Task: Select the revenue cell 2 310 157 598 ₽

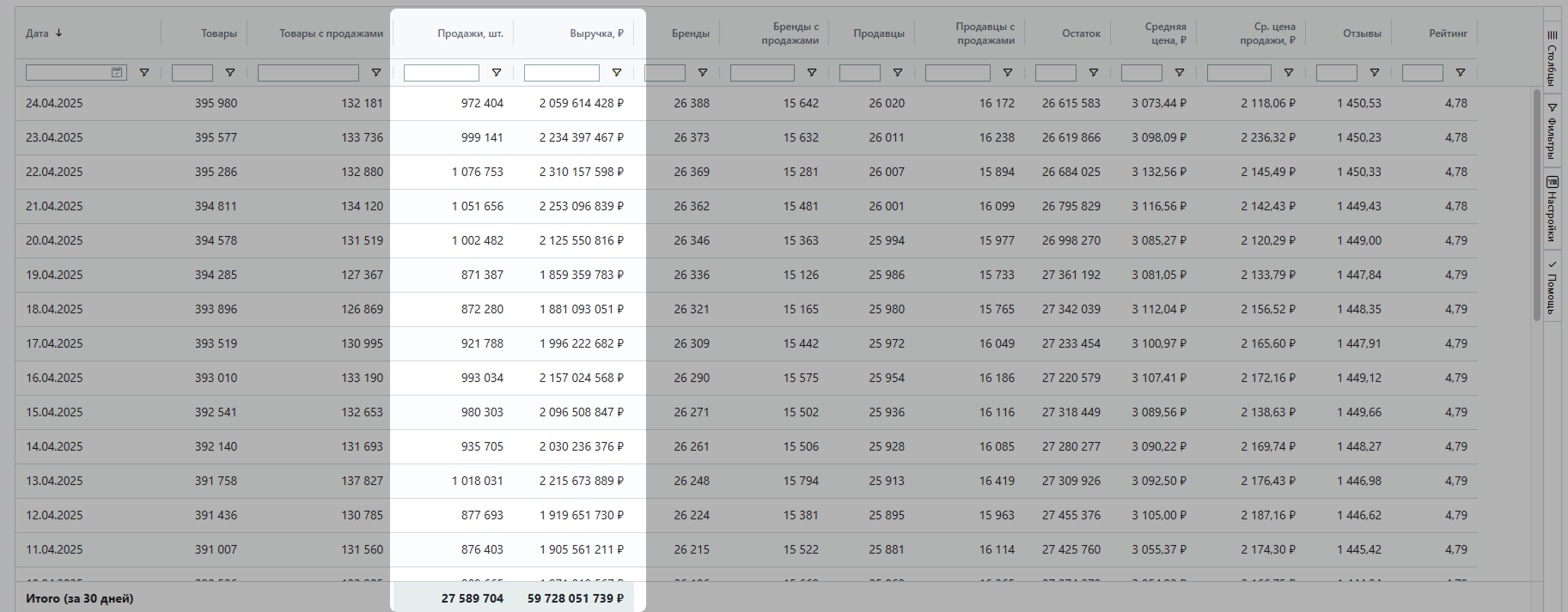Action: coord(582,172)
